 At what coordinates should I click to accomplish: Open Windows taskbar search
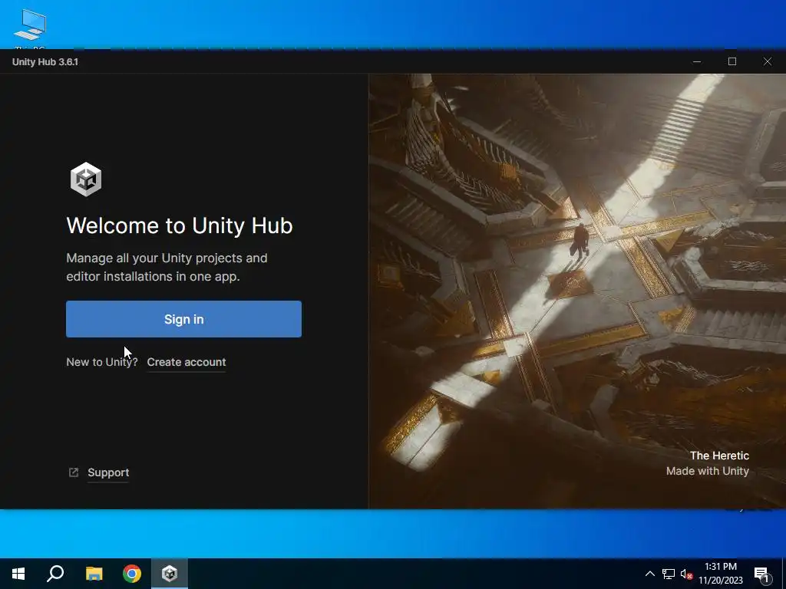pyautogui.click(x=55, y=574)
